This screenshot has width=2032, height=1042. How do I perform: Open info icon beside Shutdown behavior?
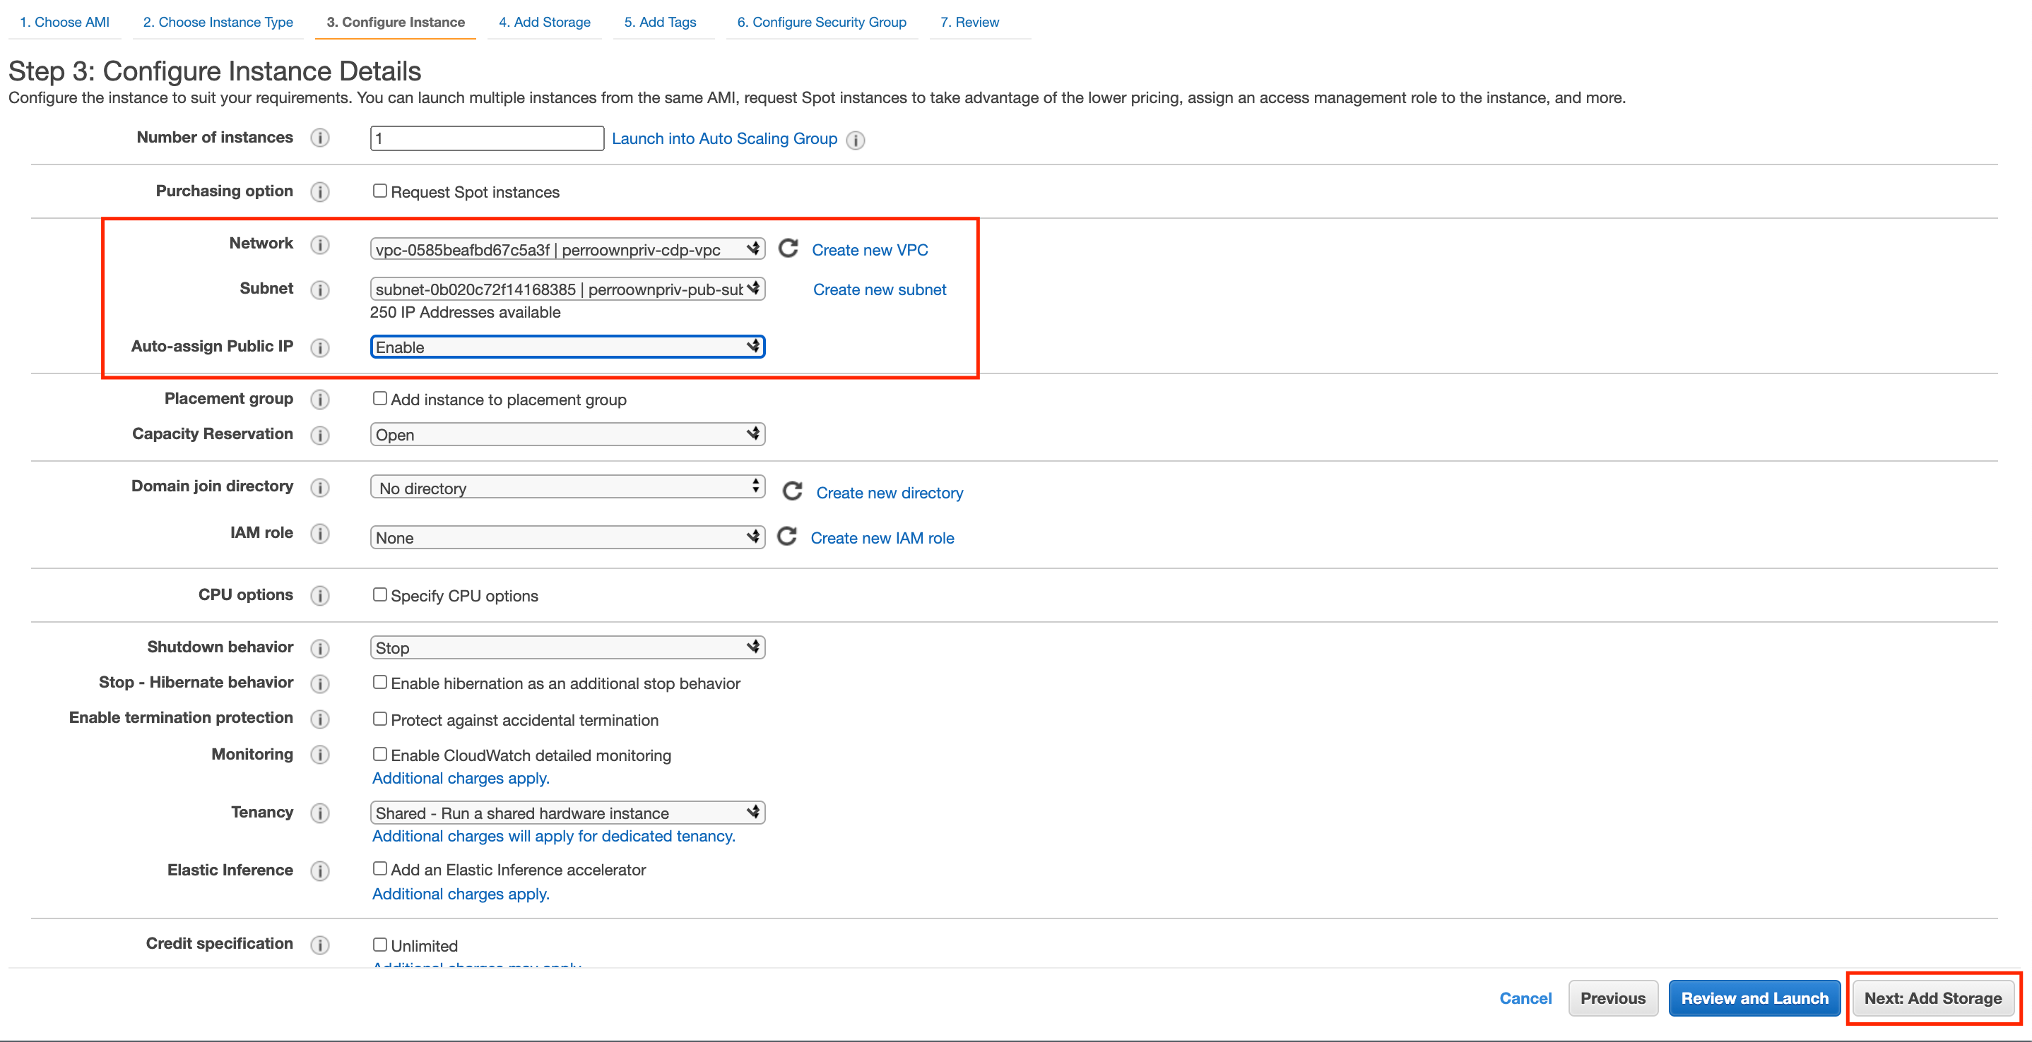coord(319,648)
